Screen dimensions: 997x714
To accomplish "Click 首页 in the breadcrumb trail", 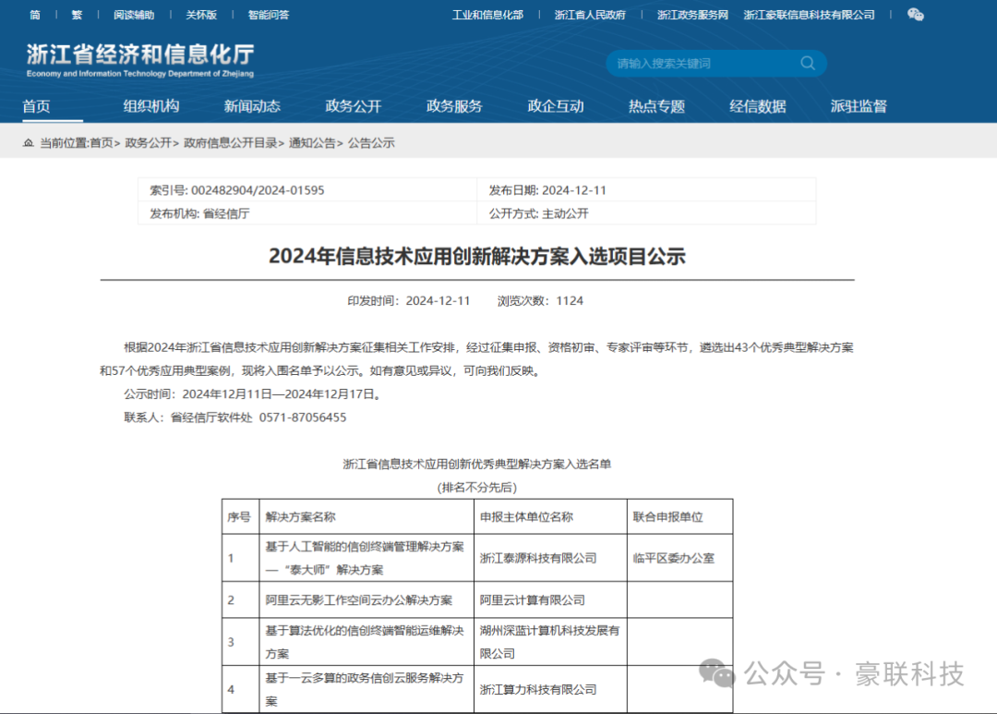I will pyautogui.click(x=102, y=142).
